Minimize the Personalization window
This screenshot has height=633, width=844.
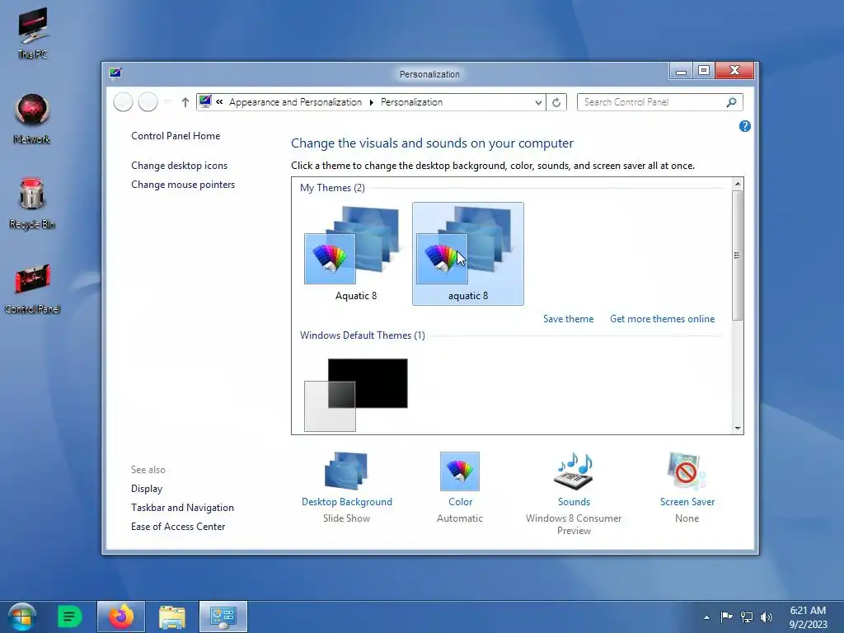pyautogui.click(x=682, y=71)
